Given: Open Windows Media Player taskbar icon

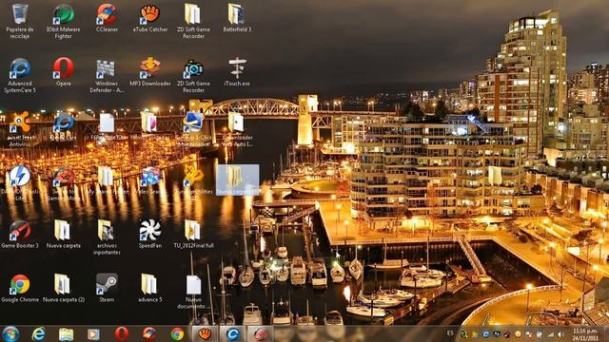Looking at the screenshot, I should 93,333.
